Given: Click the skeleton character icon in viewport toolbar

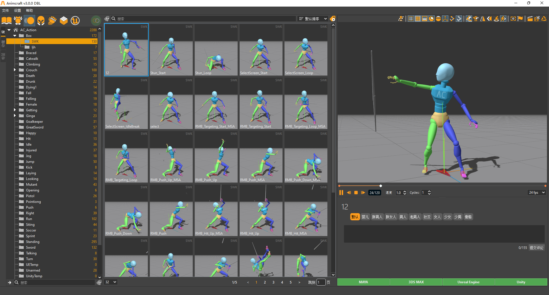Looking at the screenshot, I should pyautogui.click(x=401, y=19).
